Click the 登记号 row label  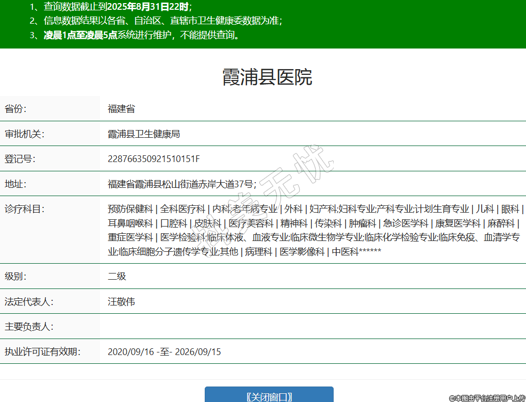point(20,159)
